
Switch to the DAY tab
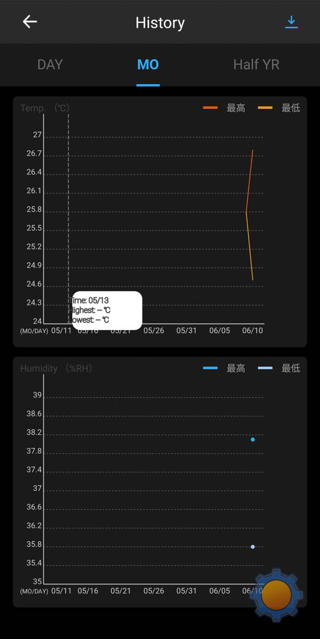[50, 64]
